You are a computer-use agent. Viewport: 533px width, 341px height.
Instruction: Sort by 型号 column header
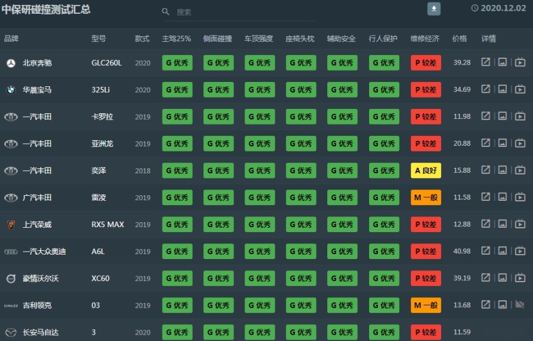pyautogui.click(x=99, y=38)
